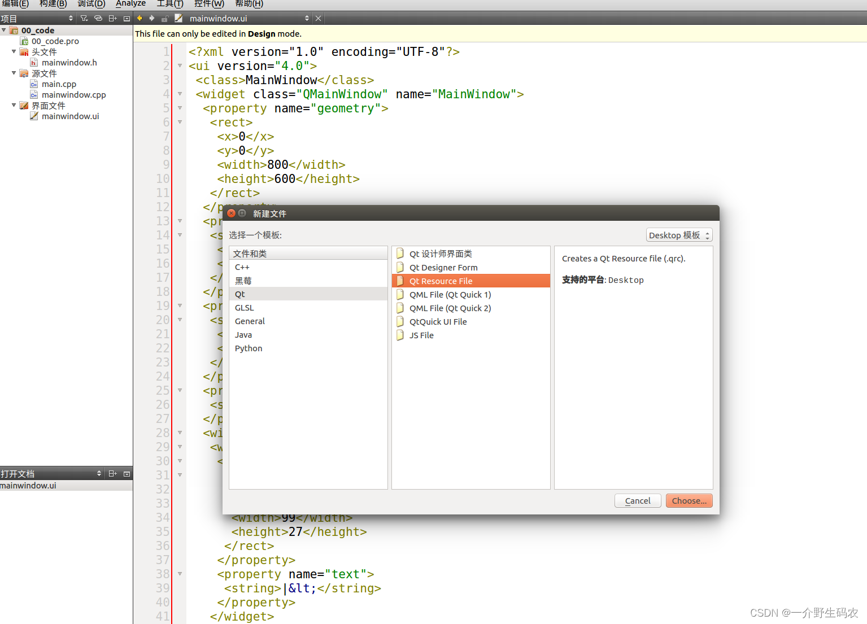867x624 pixels.
Task: Collapse the 头文件 folder
Action: (x=14, y=51)
